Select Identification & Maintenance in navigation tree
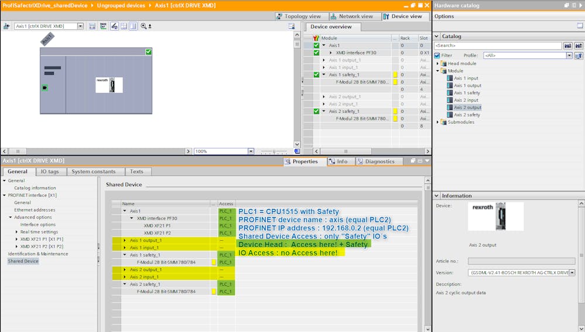The height and width of the screenshot is (332, 585). 38,254
